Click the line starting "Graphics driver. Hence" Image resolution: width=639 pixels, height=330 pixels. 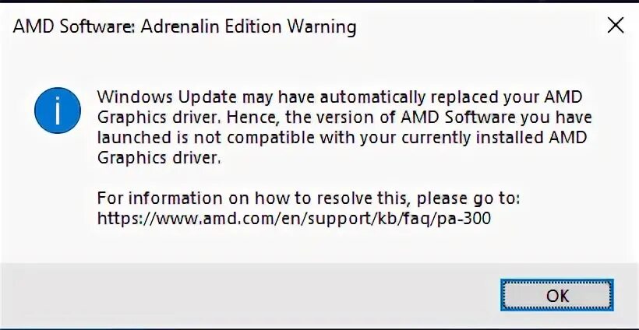point(344,118)
